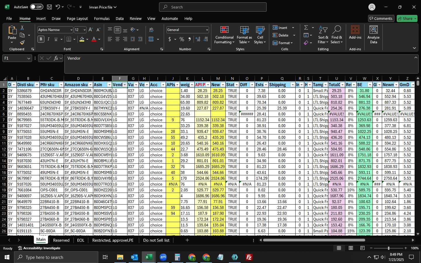The image size is (421, 263).
Task: Click the horizontal scrollbar thumb
Action: point(314,240)
